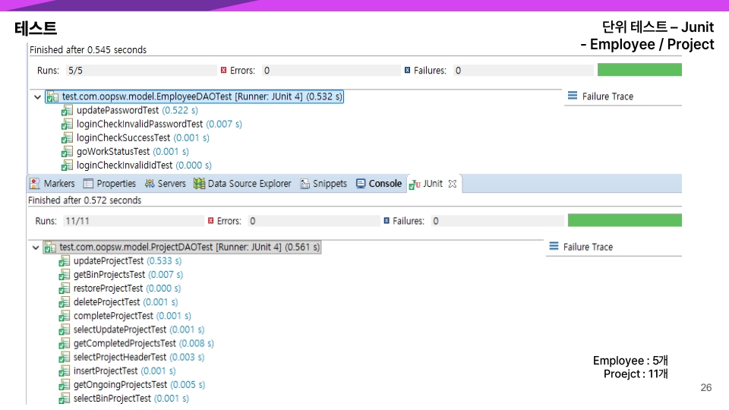This screenshot has height=410, width=729.
Task: Click the green progress bar for 5/5 runs
Action: click(x=639, y=70)
